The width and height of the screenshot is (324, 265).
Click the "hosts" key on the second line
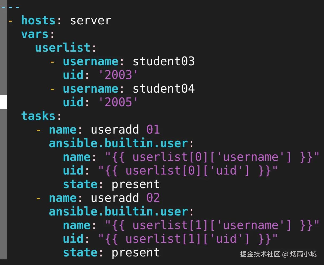point(38,21)
